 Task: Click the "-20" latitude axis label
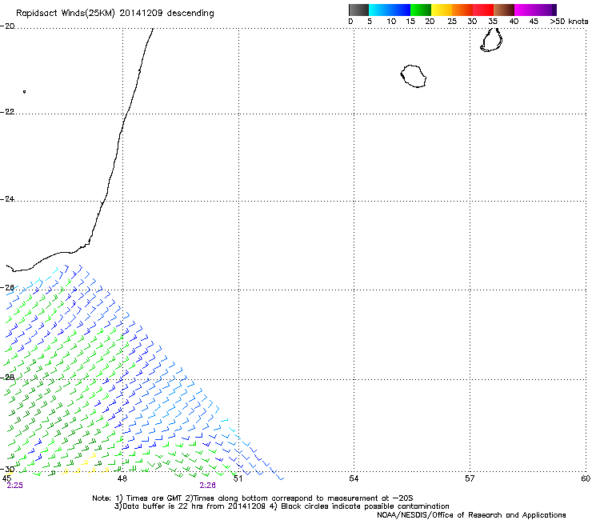point(7,26)
